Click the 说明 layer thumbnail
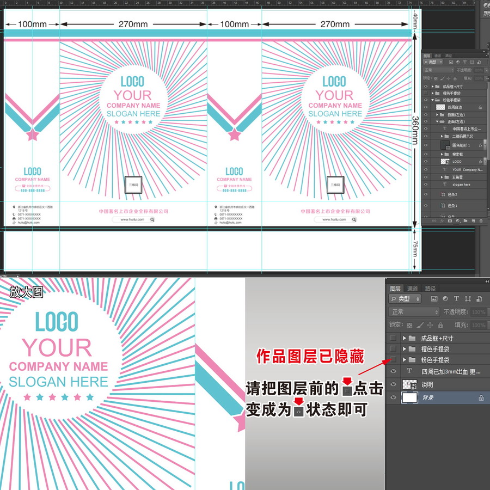 pos(409,385)
